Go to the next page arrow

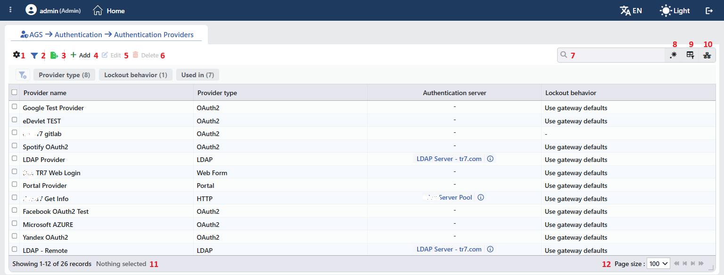[x=693, y=264]
